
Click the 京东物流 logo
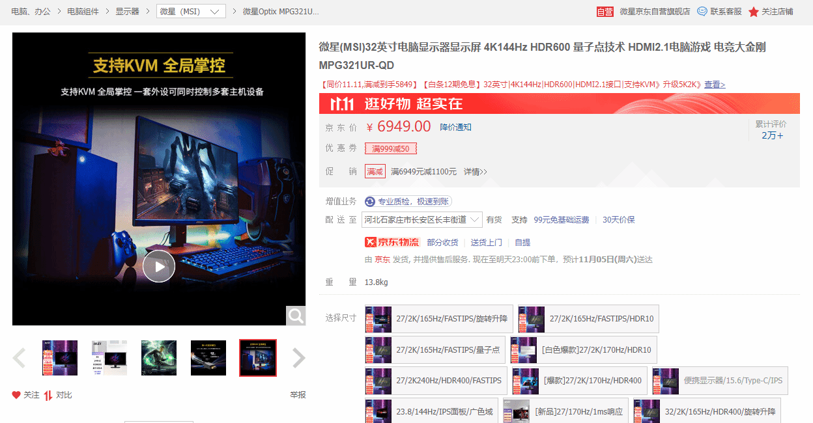pos(392,242)
